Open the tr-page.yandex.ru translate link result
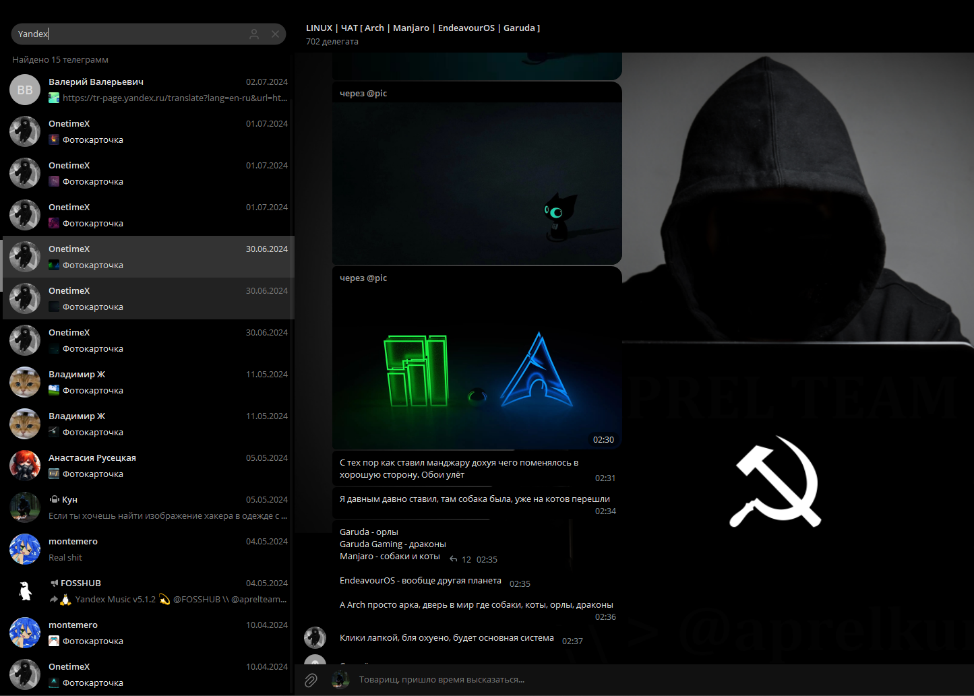Screen dimensions: 974x696 pyautogui.click(x=175, y=98)
